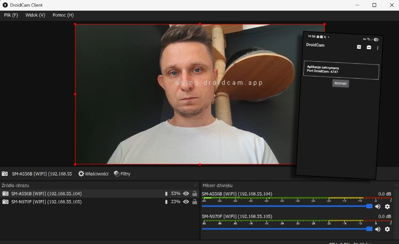Open SM-N970F audio settings gear
The height and width of the screenshot is (244, 399).
387,229
